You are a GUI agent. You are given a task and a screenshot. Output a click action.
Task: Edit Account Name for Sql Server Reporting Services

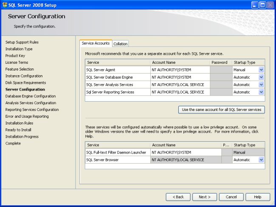click(180, 92)
